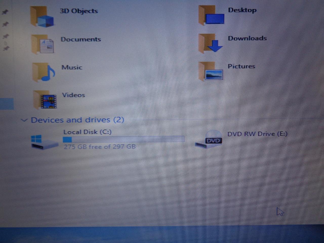Collapse the Devices and drives section
This screenshot has width=324, height=243.
[24, 120]
